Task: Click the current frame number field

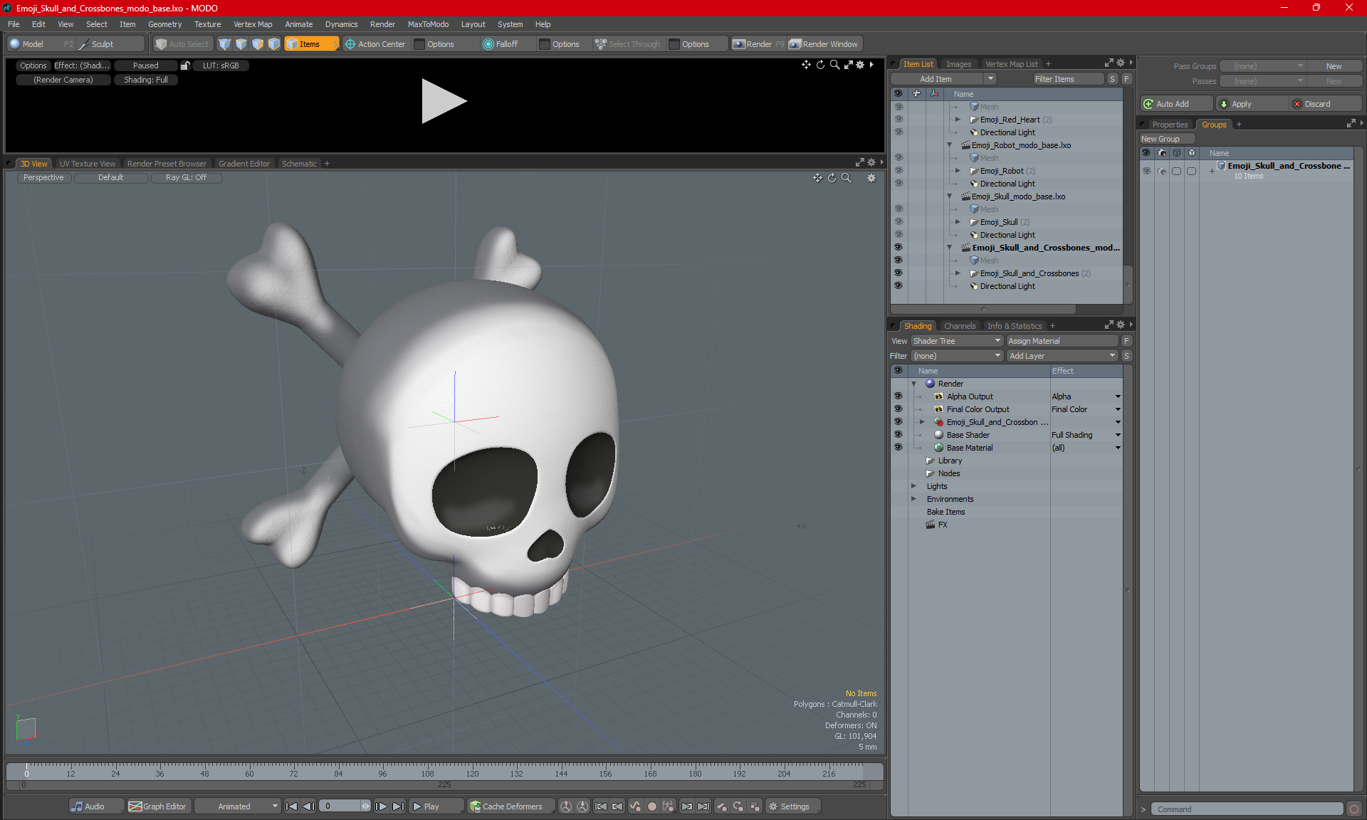Action: 341,806
